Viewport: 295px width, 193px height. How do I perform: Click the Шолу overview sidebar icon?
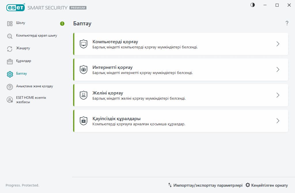[x=10, y=24]
